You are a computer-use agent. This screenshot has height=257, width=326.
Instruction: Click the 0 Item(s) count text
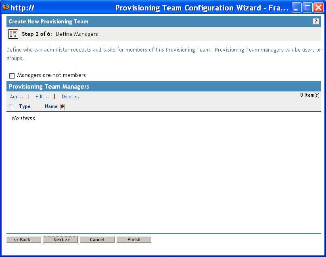pyautogui.click(x=310, y=95)
